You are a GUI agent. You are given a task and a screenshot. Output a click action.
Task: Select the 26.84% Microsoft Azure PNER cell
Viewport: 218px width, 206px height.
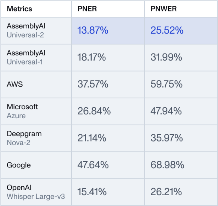(94, 111)
